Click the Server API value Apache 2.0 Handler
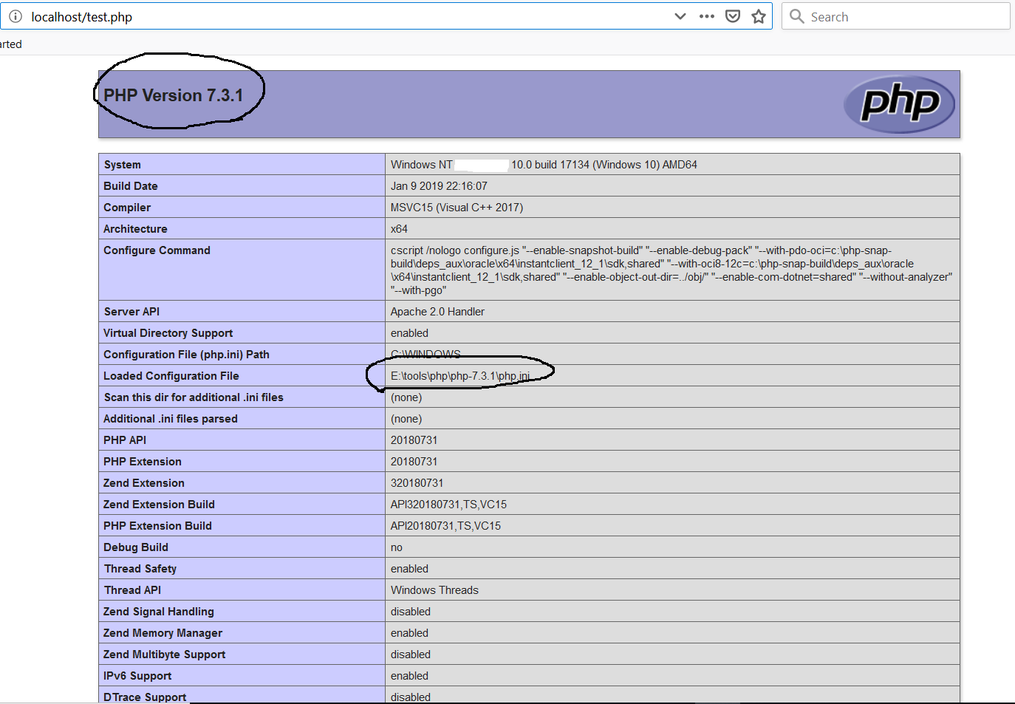This screenshot has height=704, width=1015. [x=437, y=312]
